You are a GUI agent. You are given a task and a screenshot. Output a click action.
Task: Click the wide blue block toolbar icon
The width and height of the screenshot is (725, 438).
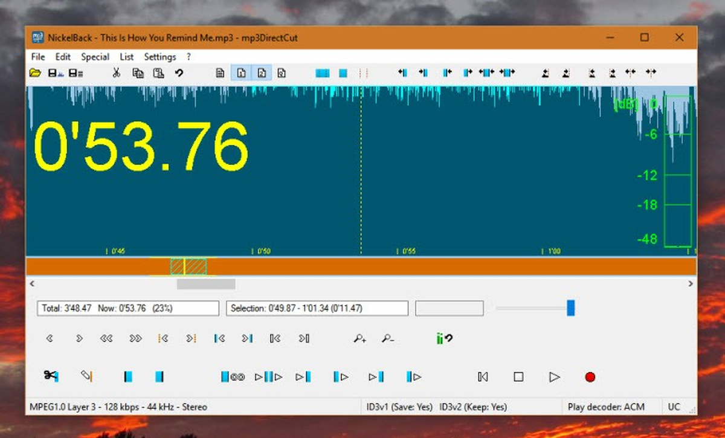323,73
